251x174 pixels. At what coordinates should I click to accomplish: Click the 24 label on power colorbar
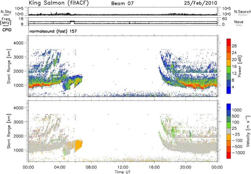234,53
